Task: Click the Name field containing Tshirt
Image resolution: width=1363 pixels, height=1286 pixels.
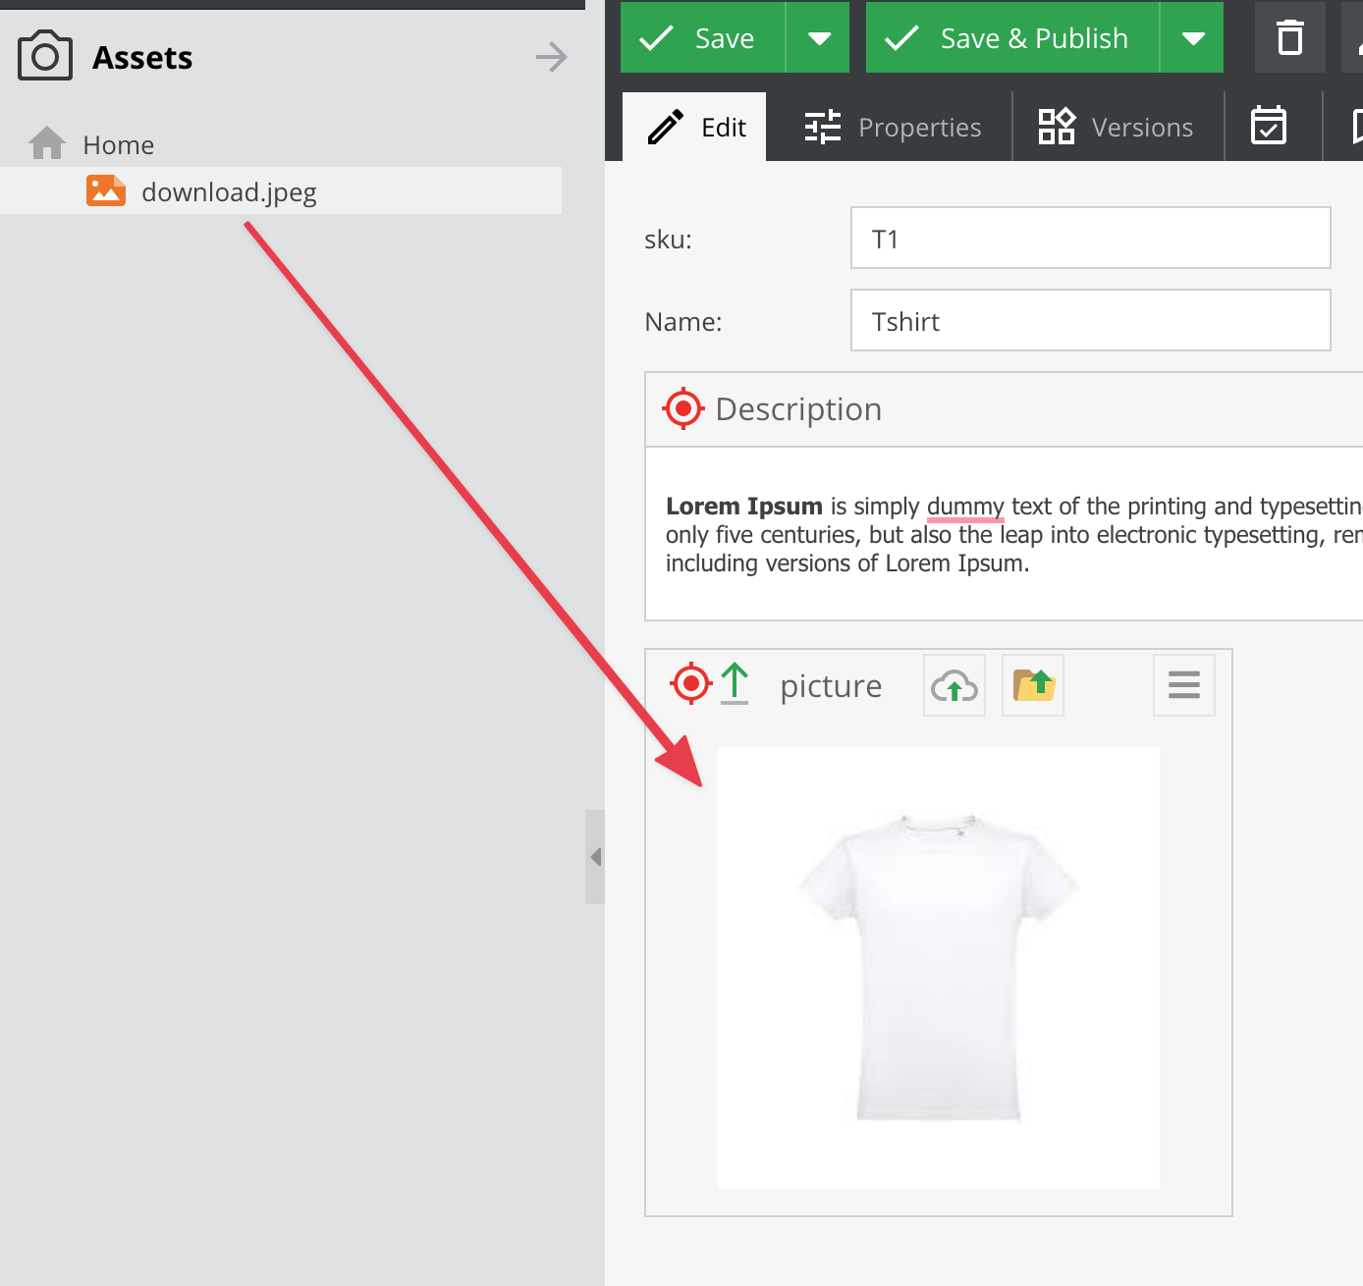Action: coord(1090,321)
